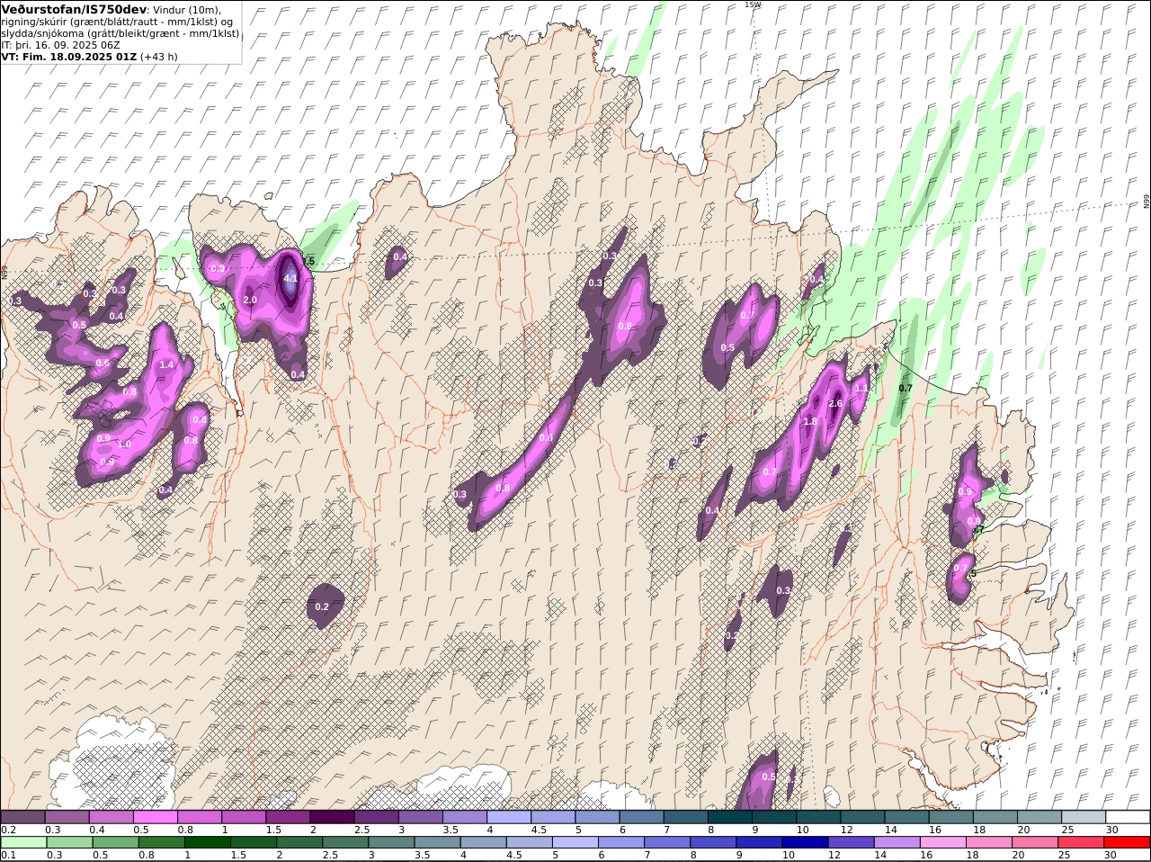Select the lavender 4.5 swatch in snow legend

pos(553,817)
